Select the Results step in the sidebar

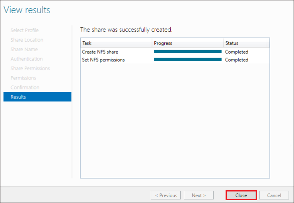click(37, 97)
